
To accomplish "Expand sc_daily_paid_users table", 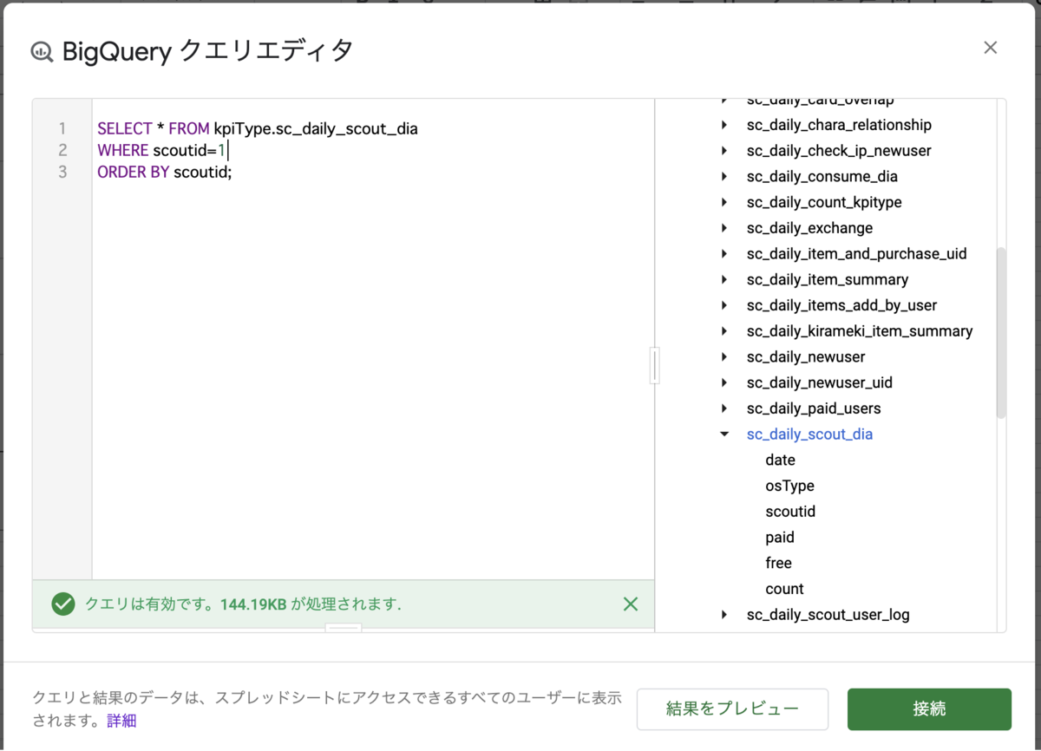I will click(x=724, y=408).
